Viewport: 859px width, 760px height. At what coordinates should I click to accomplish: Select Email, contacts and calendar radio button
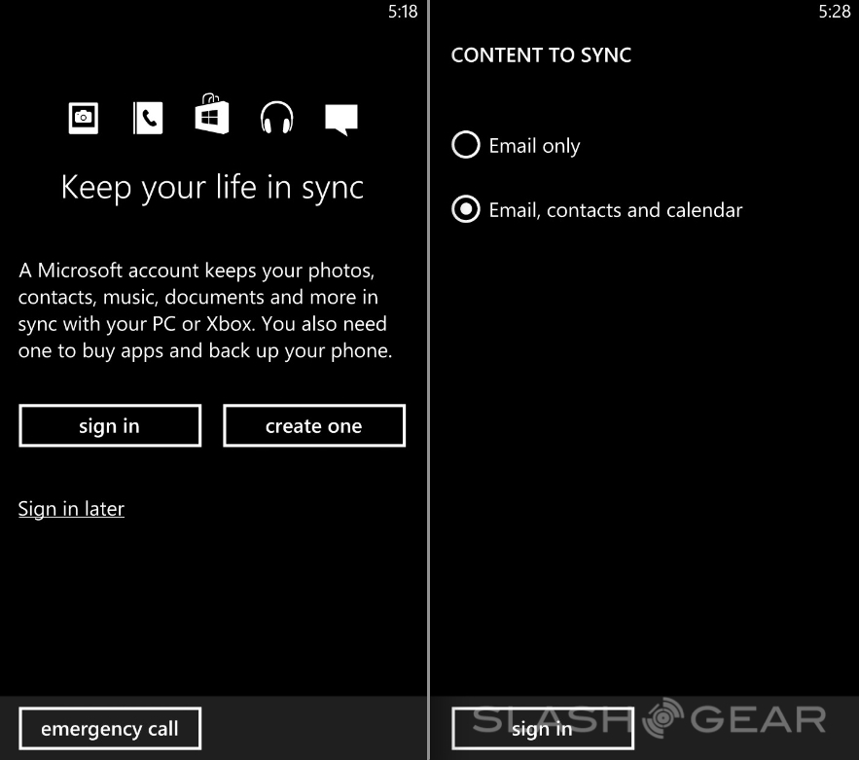tap(466, 210)
